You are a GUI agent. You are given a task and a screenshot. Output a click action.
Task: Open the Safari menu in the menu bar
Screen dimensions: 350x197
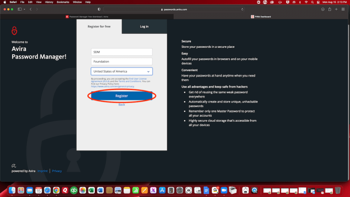pos(13,2)
